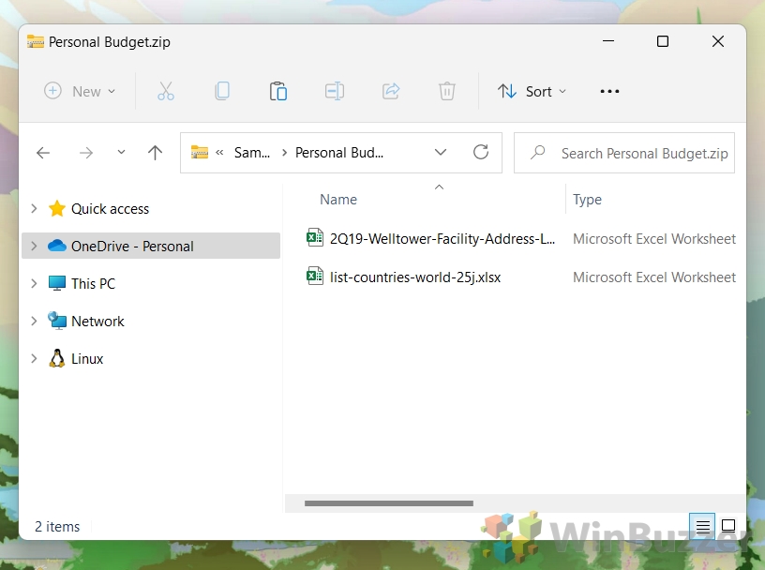Image resolution: width=765 pixels, height=570 pixels.
Task: Click the Cut scissors icon
Action: (x=165, y=91)
